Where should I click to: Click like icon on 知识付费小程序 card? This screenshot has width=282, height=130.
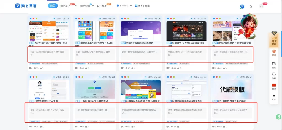click(41, 68)
